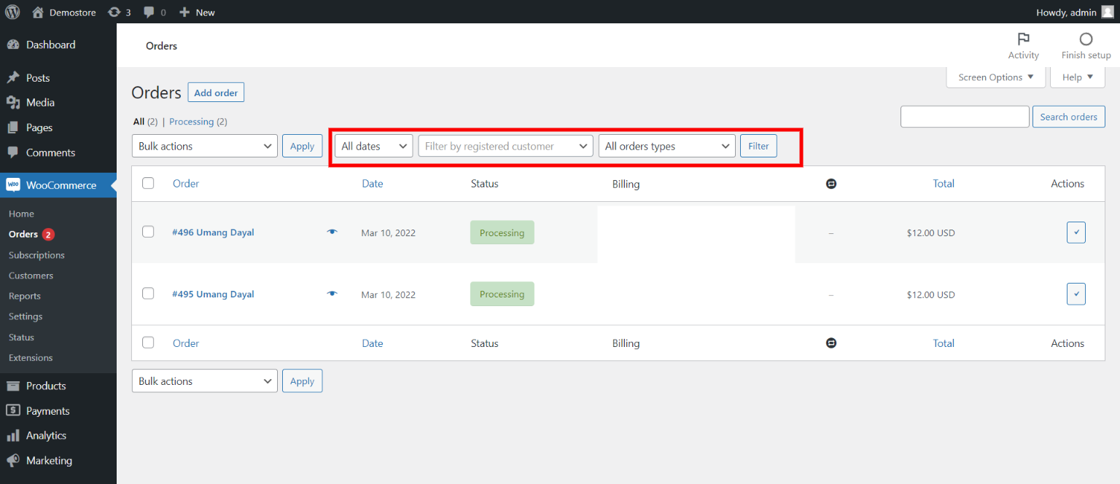This screenshot has width=1120, height=484.
Task: Preview order #496 with eye icon
Action: coord(332,232)
